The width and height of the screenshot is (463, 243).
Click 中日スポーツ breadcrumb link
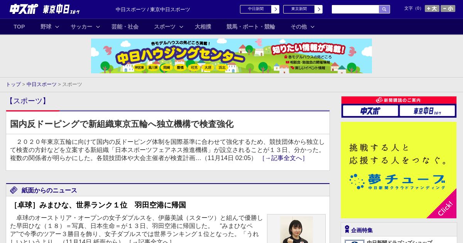click(41, 84)
